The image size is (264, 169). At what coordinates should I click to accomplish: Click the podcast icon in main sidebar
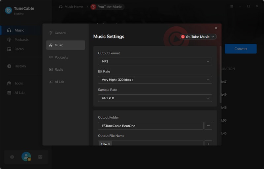pos(9,39)
